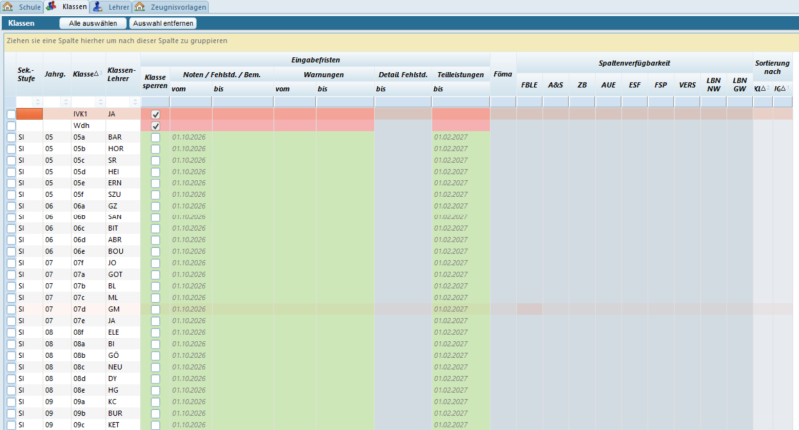Go to the Zeugnisvorlagen tab

(x=170, y=7)
